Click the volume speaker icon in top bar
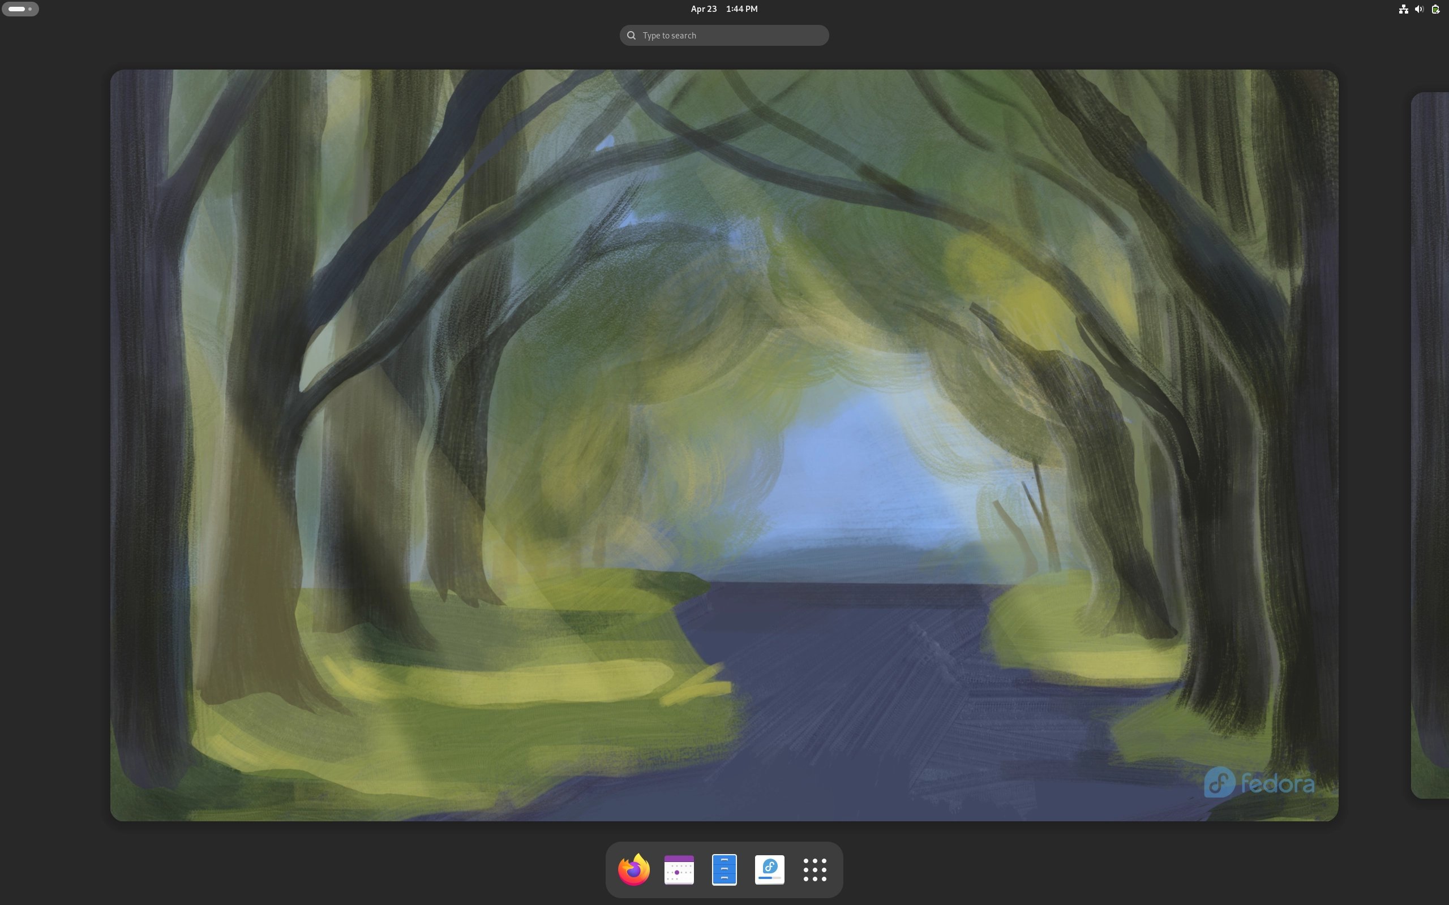Viewport: 1449px width, 905px height. [1419, 9]
